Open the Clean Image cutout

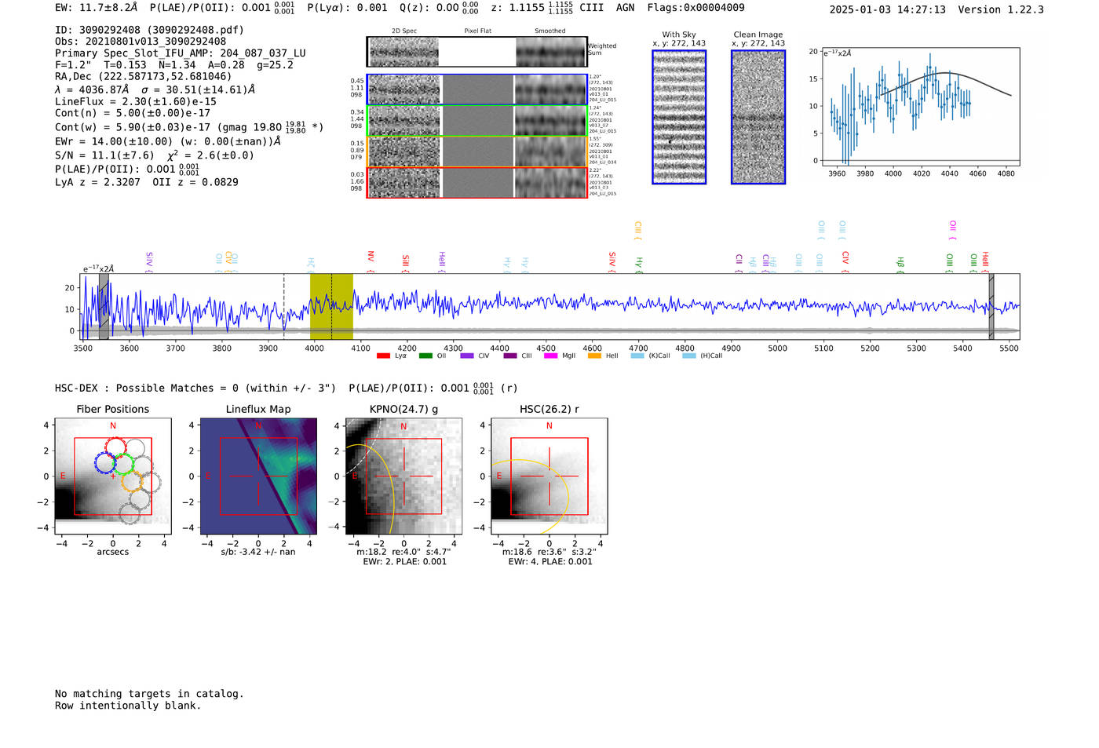point(758,117)
